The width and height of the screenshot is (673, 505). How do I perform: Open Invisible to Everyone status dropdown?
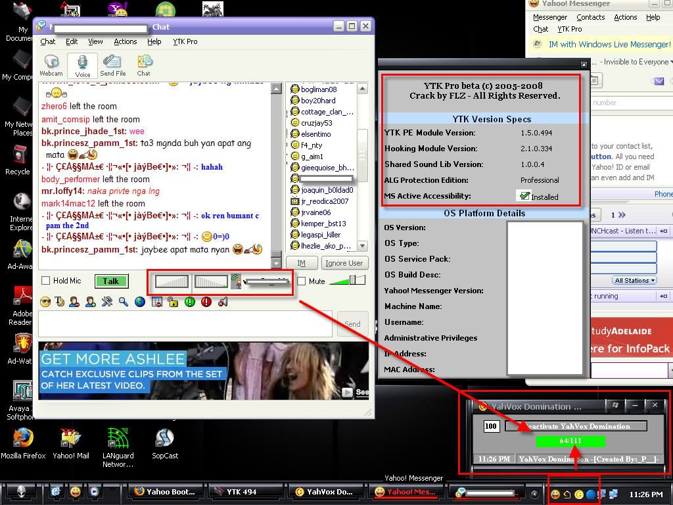(x=636, y=62)
